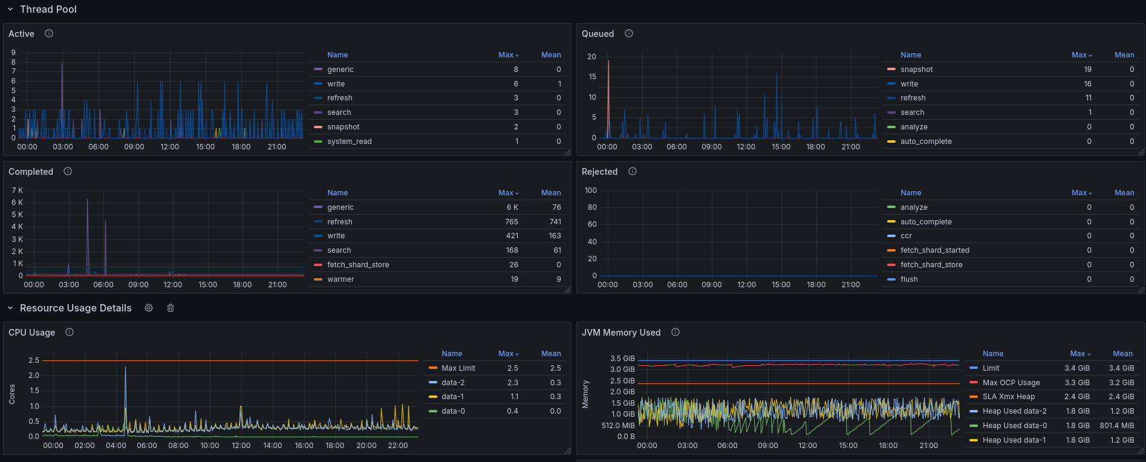Open the Queued panel title menu
The height and width of the screenshot is (462, 1146).
click(x=597, y=34)
